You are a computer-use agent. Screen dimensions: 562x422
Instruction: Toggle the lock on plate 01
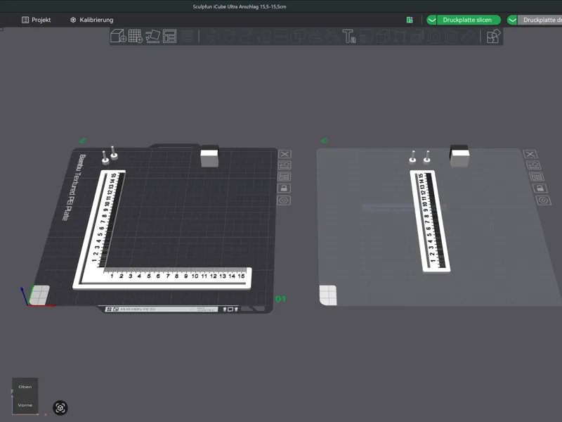(x=284, y=188)
